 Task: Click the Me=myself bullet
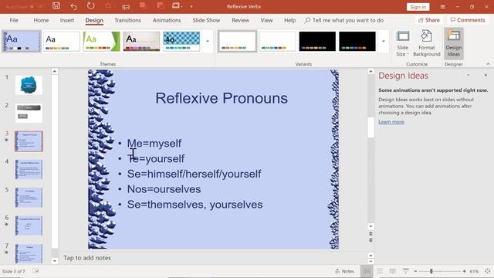coord(154,143)
